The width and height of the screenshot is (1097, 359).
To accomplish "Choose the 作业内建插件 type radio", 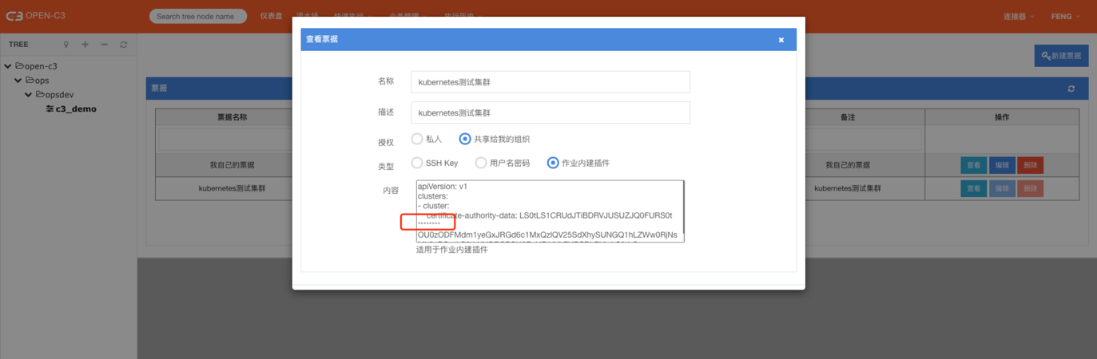I will coord(553,163).
